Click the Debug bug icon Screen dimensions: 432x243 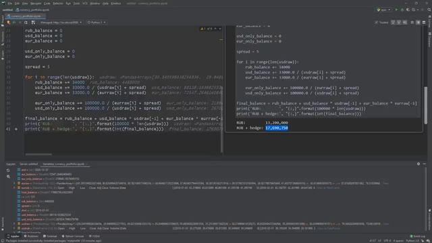pos(402,9)
